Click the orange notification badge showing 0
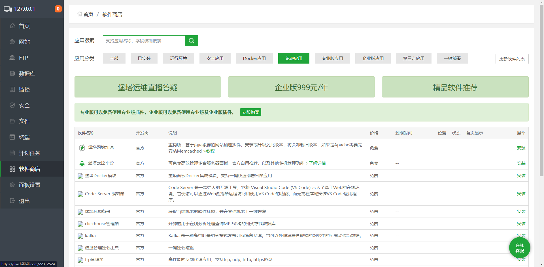Viewport: 544px width, 267px height. [x=58, y=9]
